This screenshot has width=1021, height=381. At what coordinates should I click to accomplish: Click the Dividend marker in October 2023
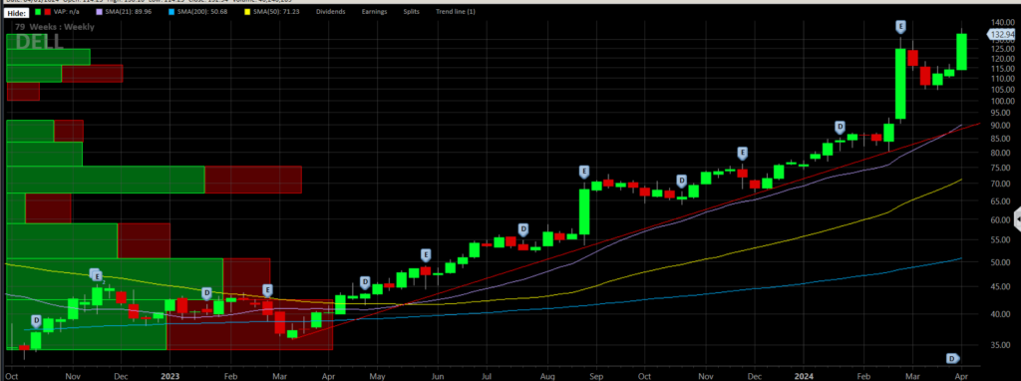click(x=682, y=181)
